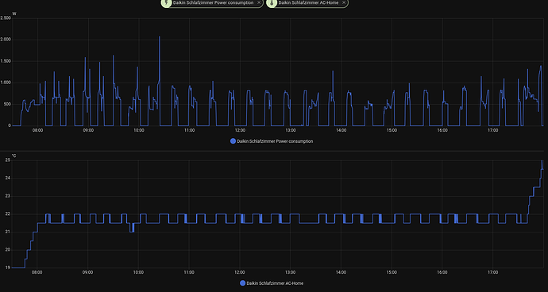Image resolution: width=548 pixels, height=292 pixels.
Task: Click the 17:00 label on the temperature chart
Action: point(492,272)
